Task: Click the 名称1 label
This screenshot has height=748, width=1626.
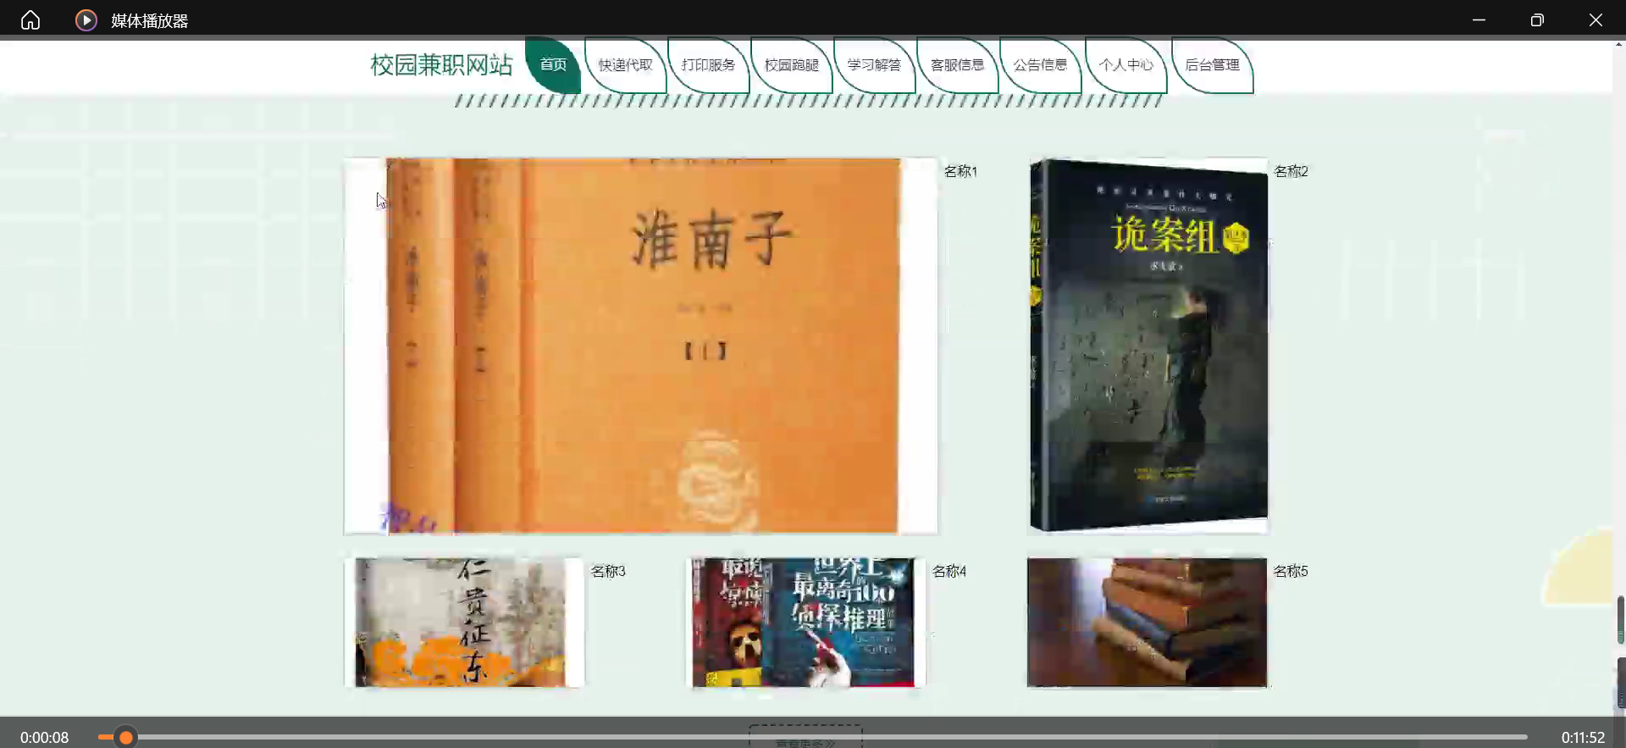Action: [x=960, y=172]
